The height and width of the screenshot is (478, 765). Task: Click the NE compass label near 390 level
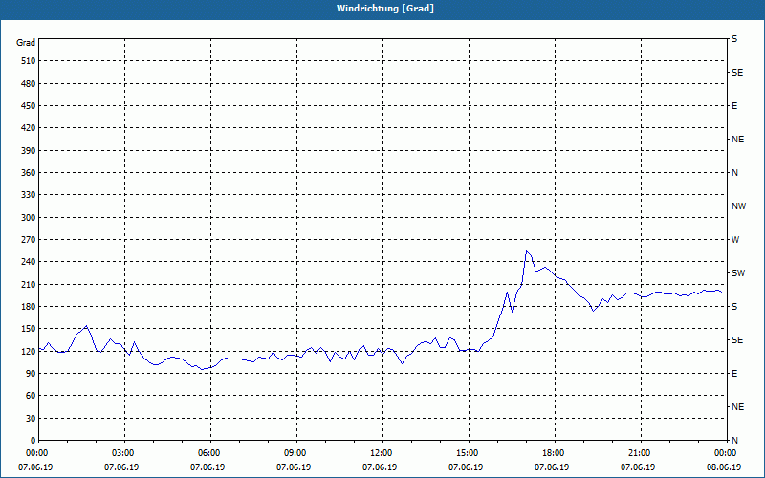point(738,140)
